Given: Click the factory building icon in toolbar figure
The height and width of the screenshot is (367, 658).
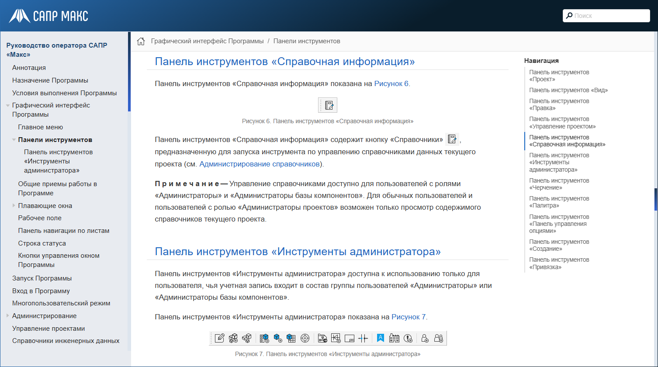Looking at the screenshot, I should 394,338.
